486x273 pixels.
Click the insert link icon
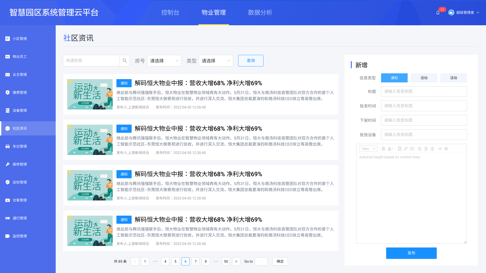pyautogui.click(x=406, y=149)
